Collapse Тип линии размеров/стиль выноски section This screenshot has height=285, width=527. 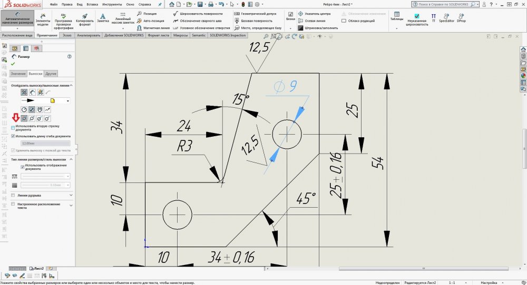pyautogui.click(x=71, y=160)
